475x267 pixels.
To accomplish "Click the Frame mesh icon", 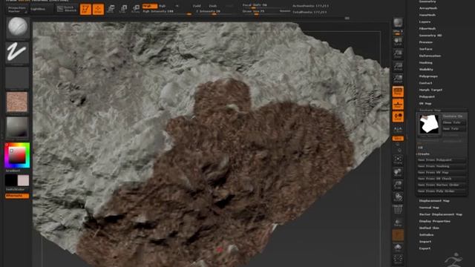I will [x=398, y=160].
